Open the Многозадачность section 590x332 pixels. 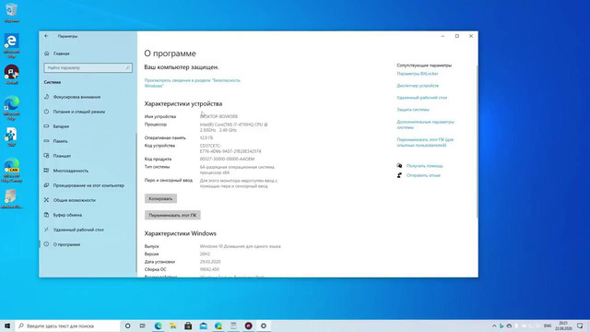(x=71, y=171)
